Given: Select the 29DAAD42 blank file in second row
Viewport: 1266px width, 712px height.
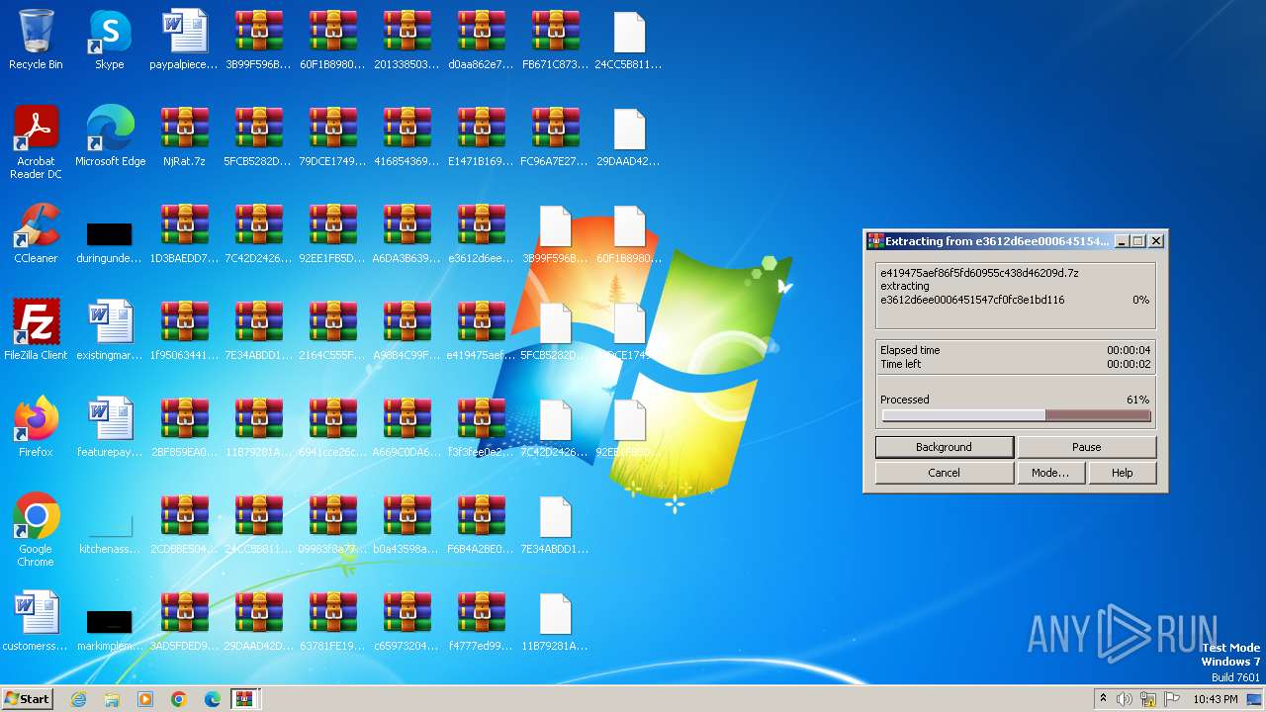Looking at the screenshot, I should 629,130.
